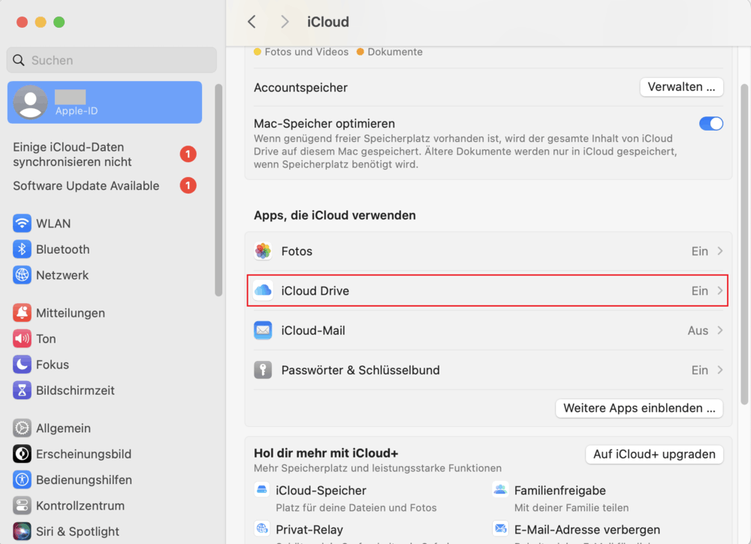Screen dimensions: 751x544
Task: Click 'Dokumente' legend label
Action: pos(395,52)
